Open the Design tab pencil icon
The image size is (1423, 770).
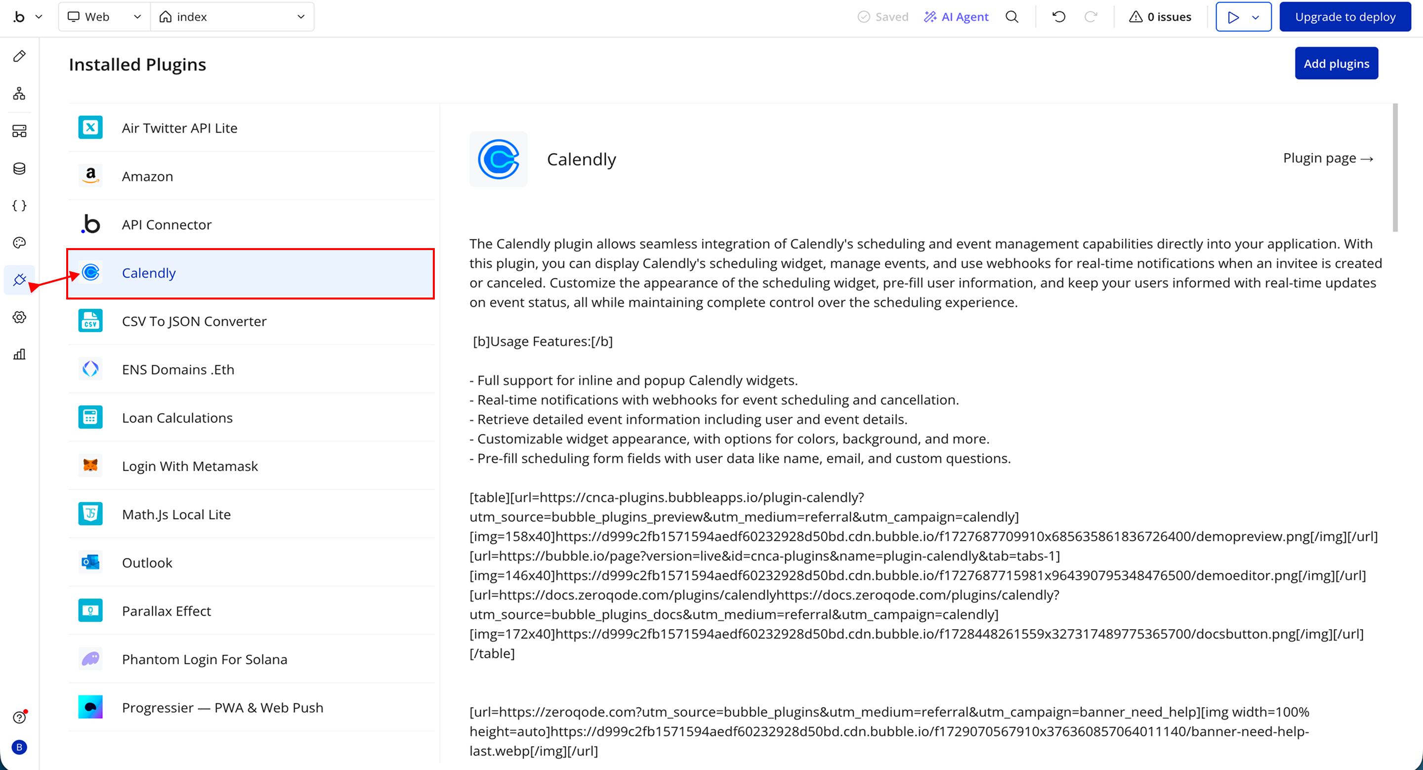(x=19, y=56)
